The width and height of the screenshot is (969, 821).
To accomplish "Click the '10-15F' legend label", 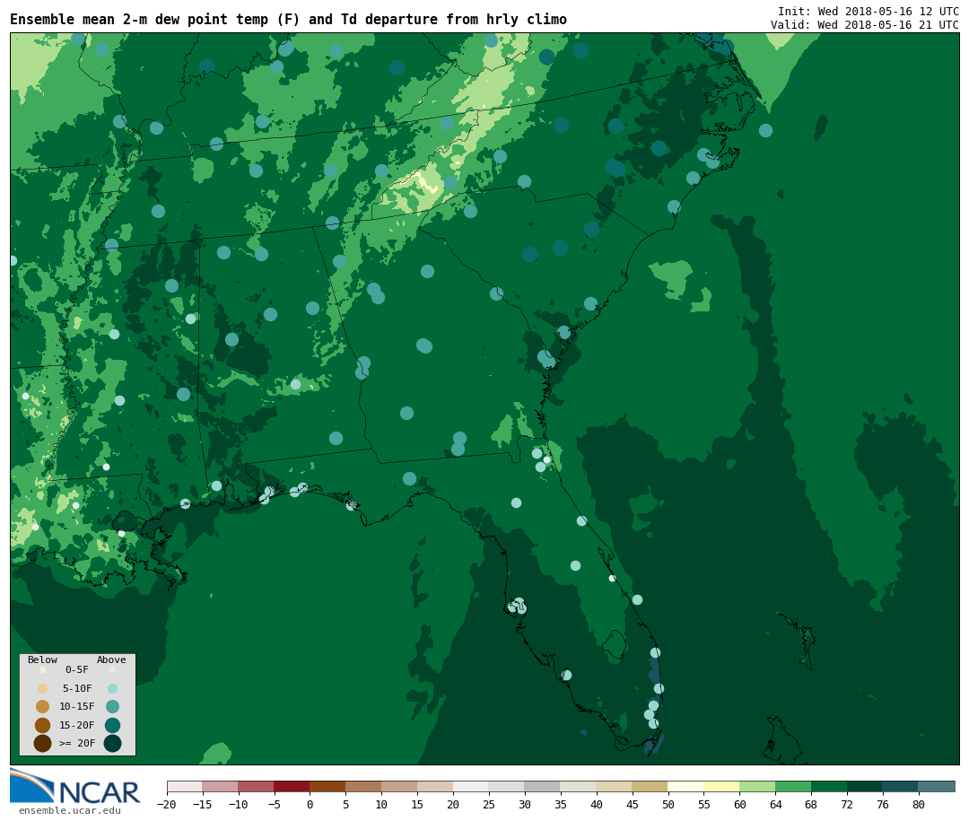I will (x=77, y=707).
